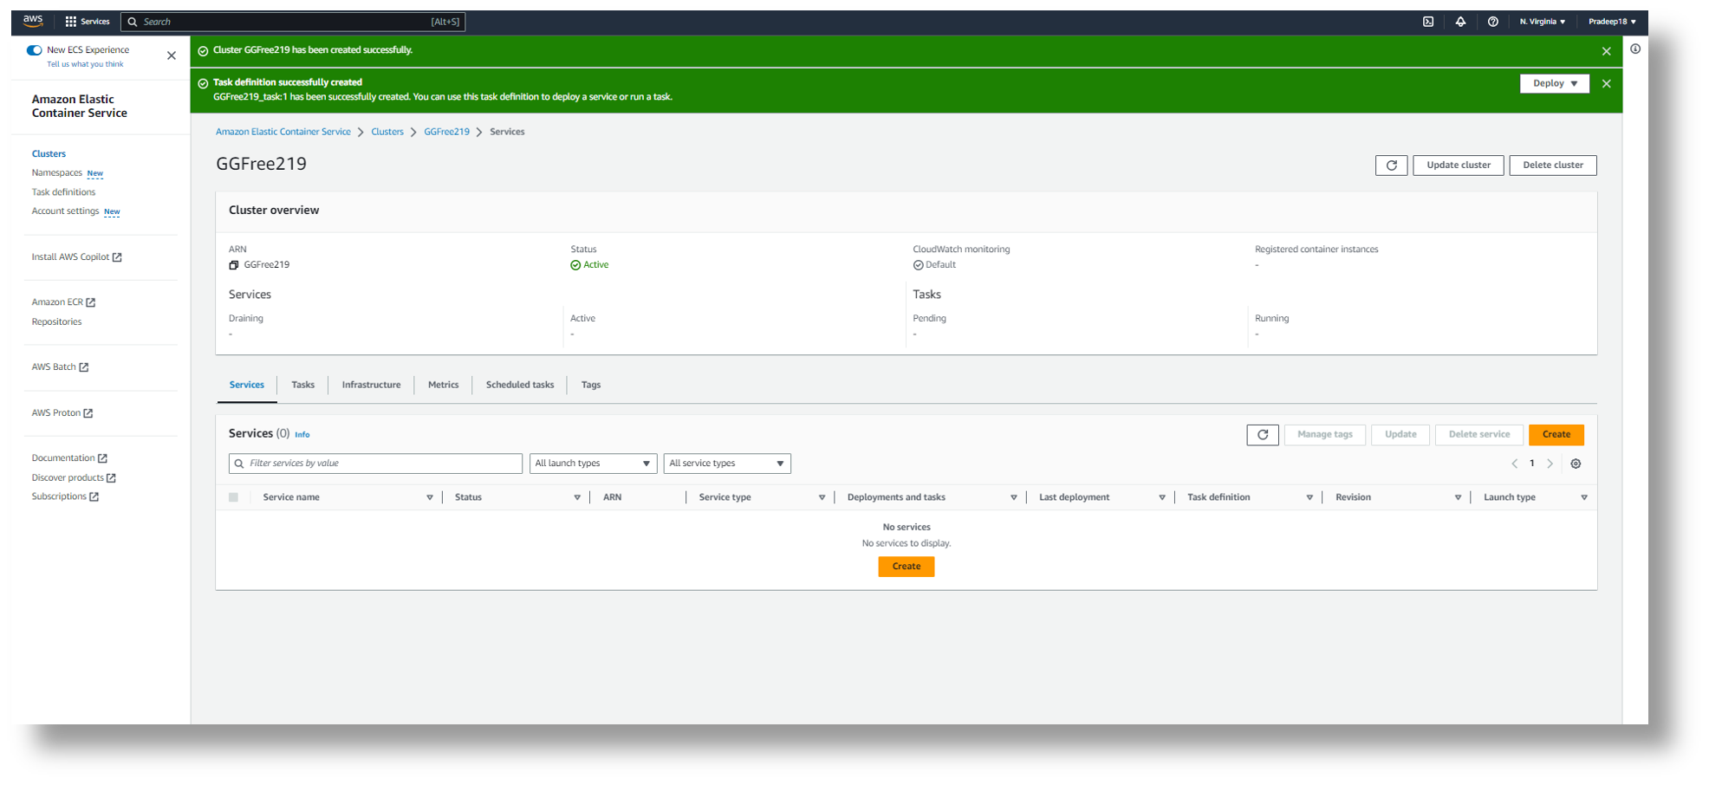Click the Amazon Elastic Container Service breadcrumb
The image size is (1709, 785).
(x=283, y=133)
